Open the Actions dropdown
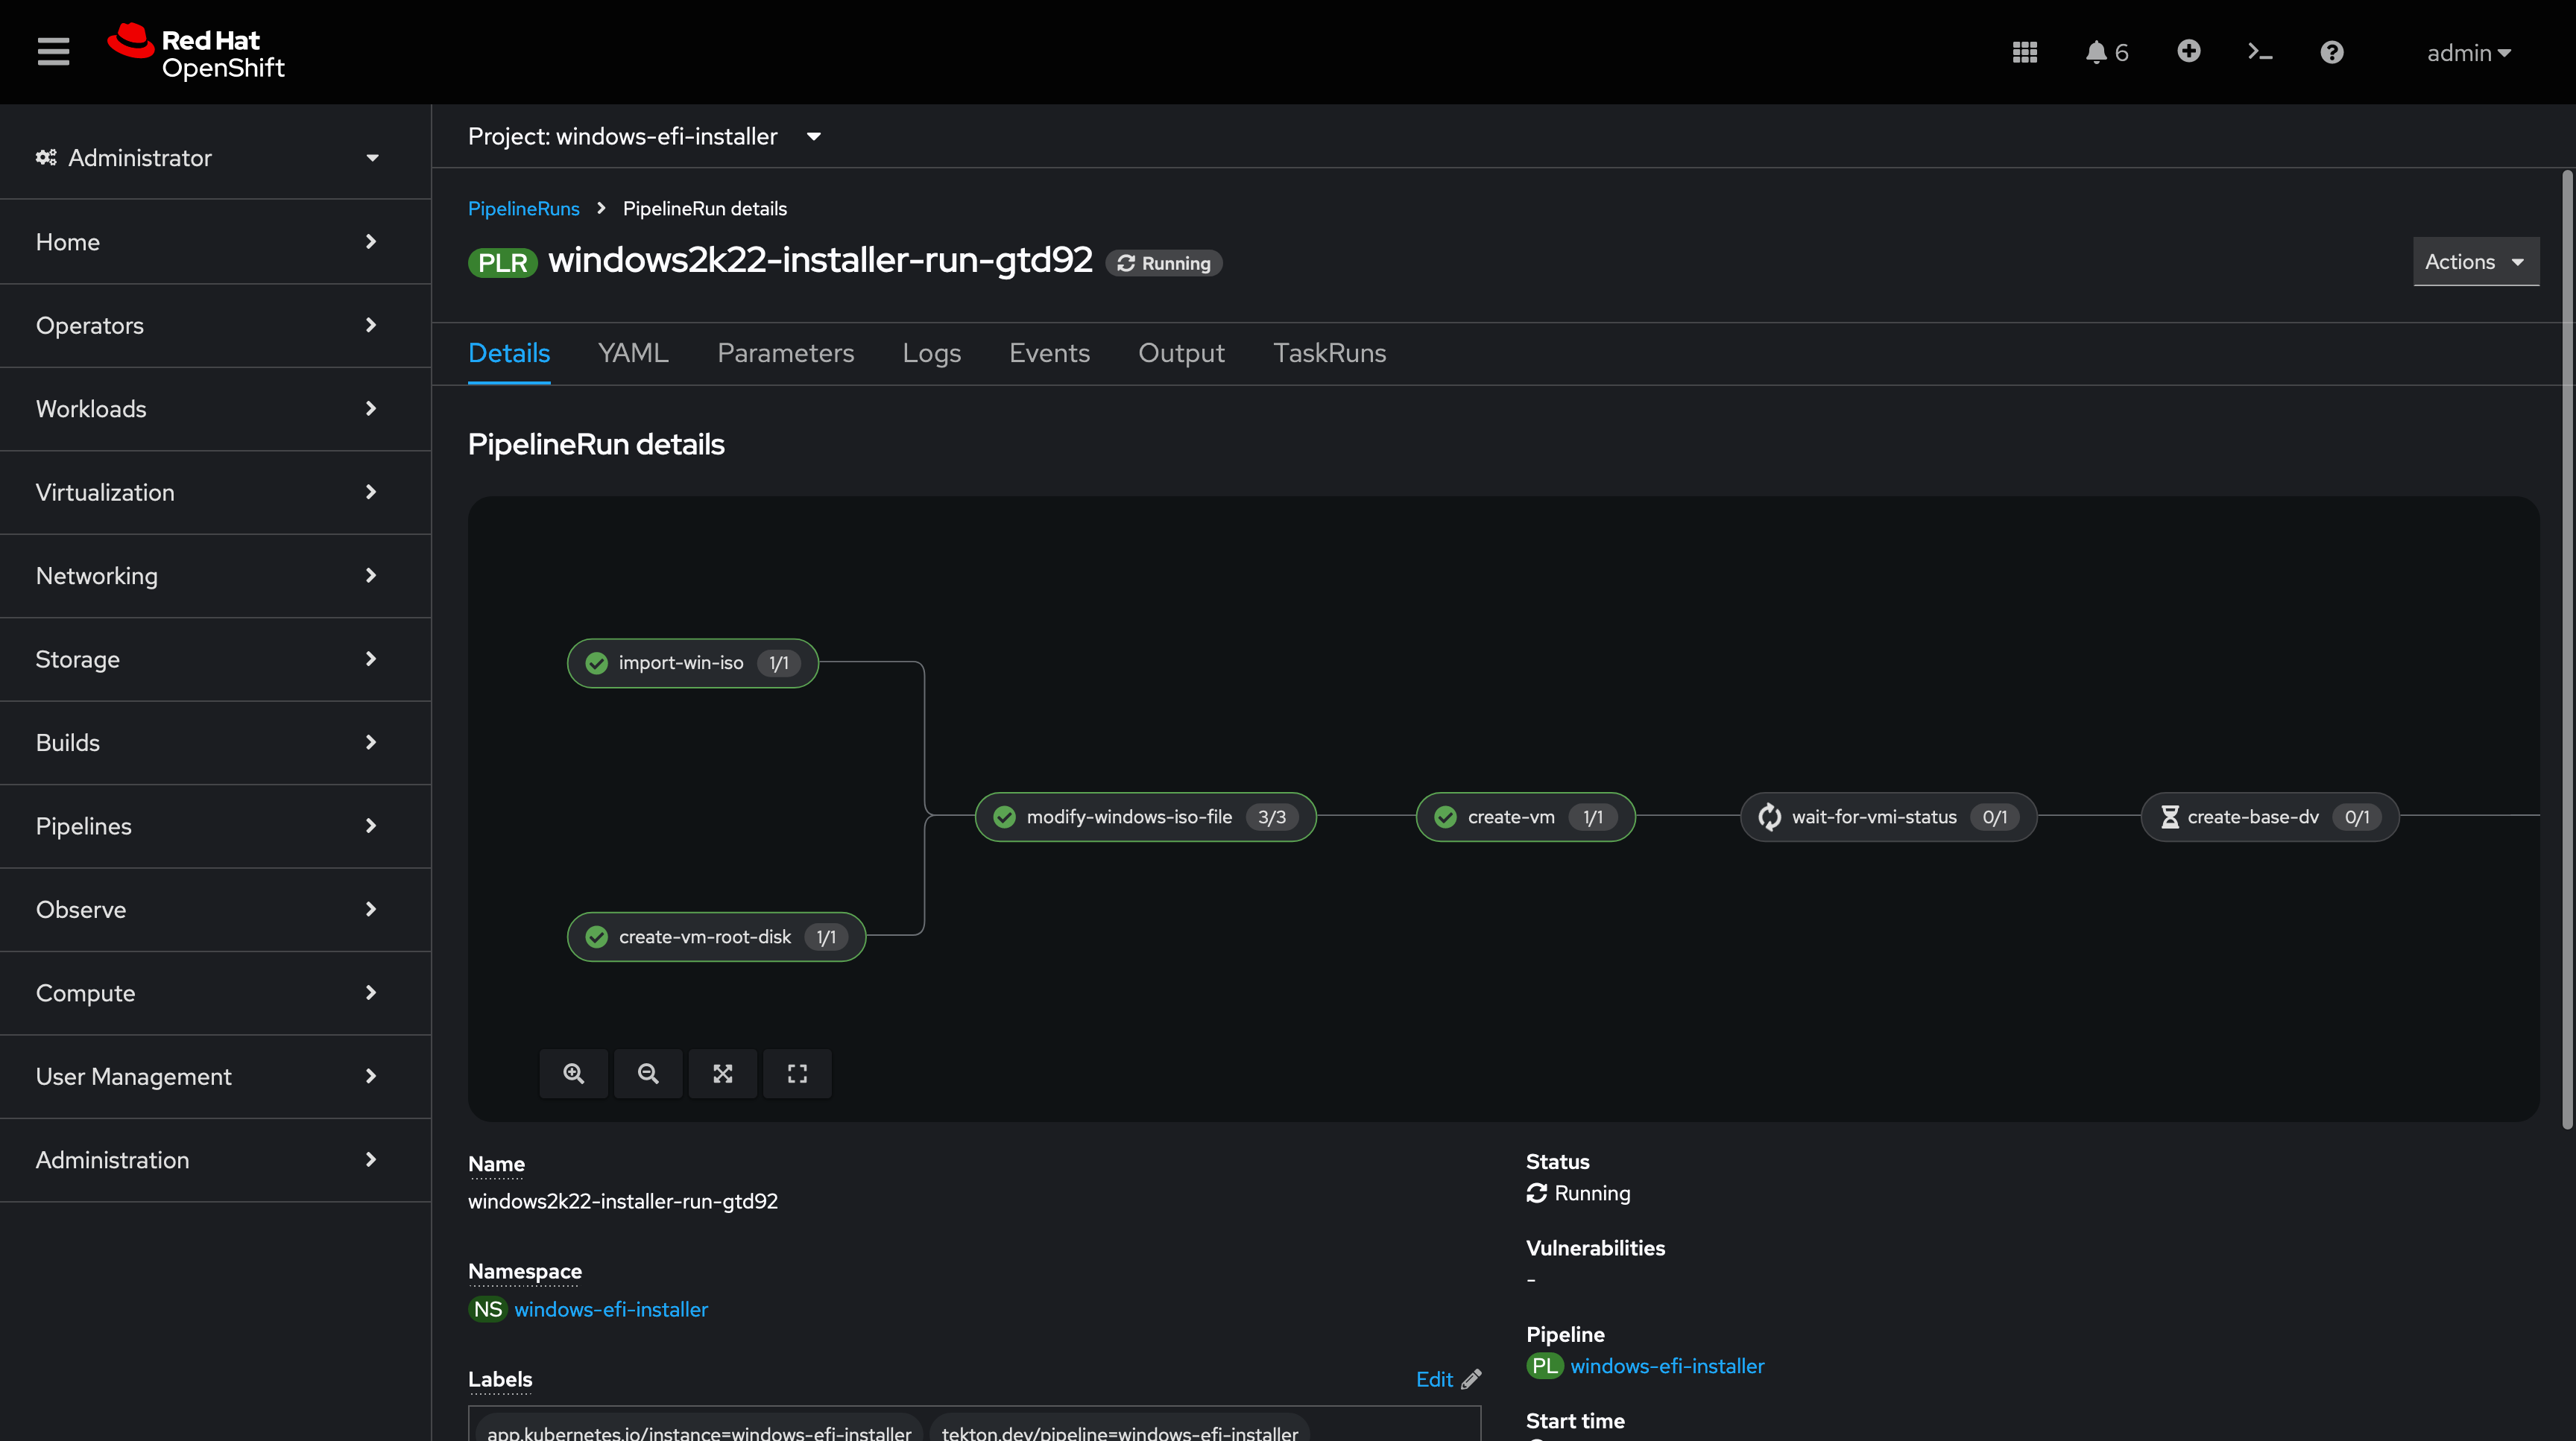Viewport: 2576px width, 1441px height. coord(2475,262)
